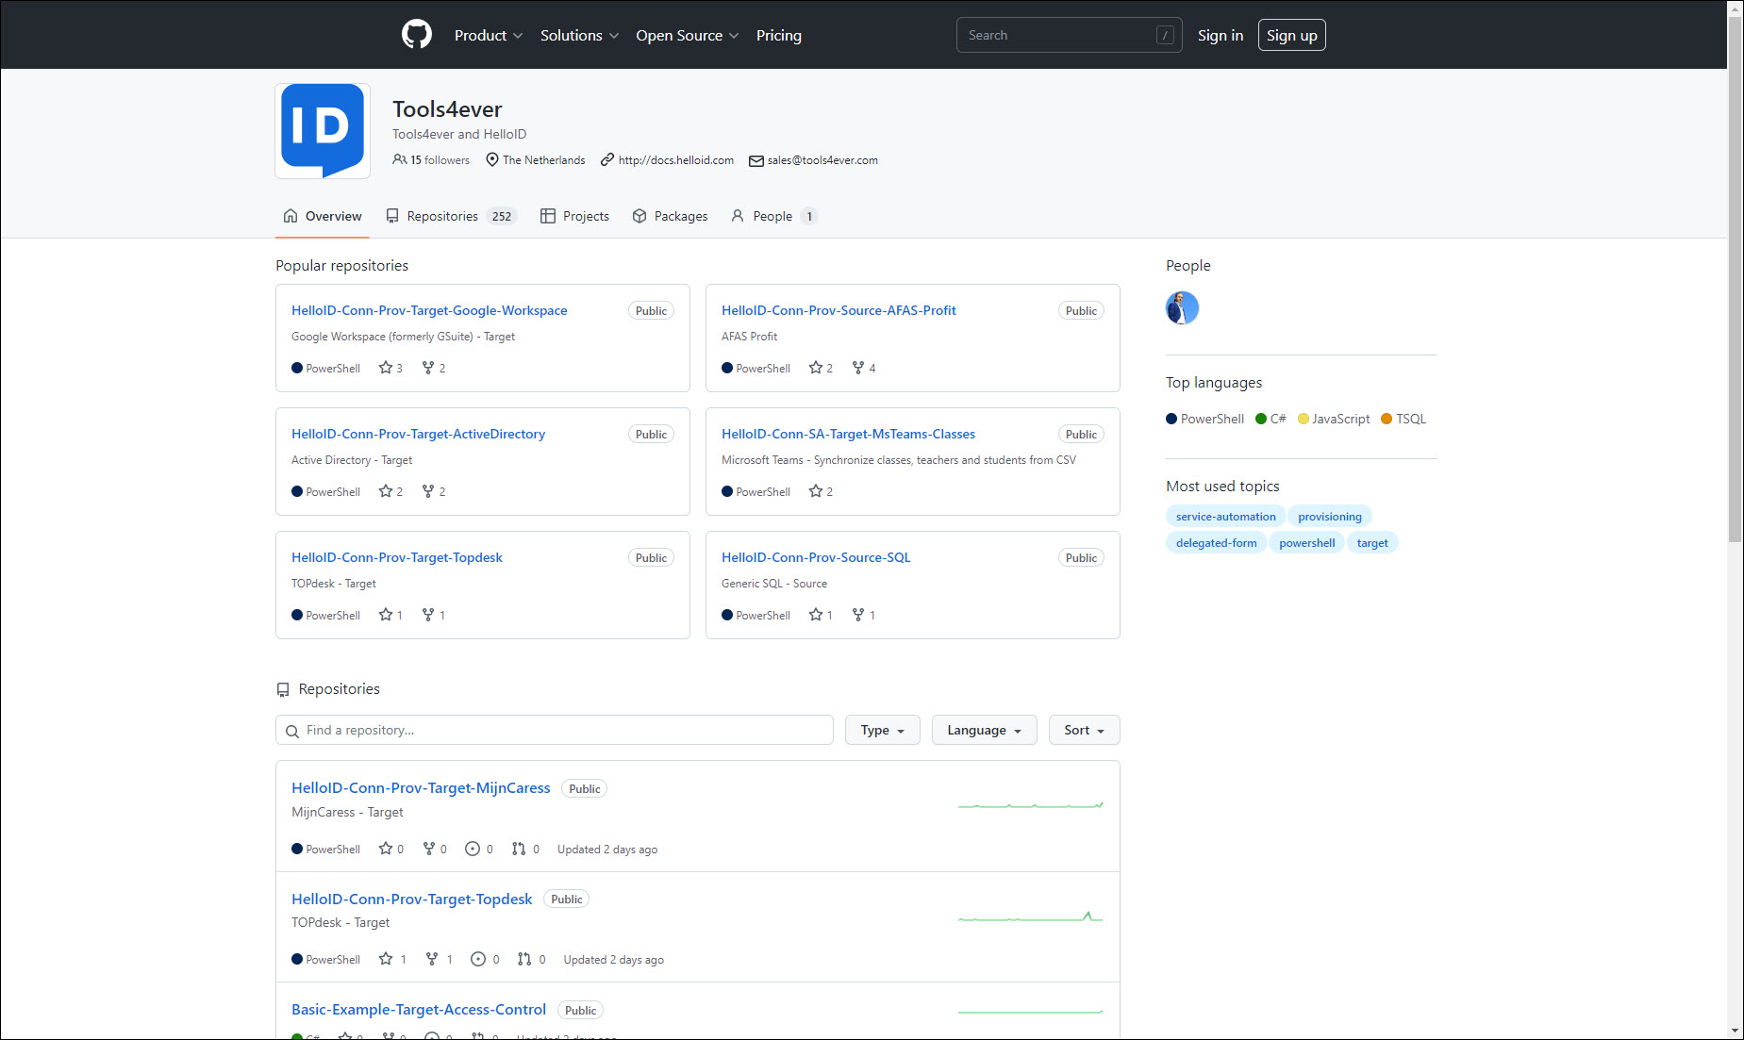This screenshot has height=1040, width=1744.
Task: Click fork count in Topdesk list row
Action: point(439,959)
